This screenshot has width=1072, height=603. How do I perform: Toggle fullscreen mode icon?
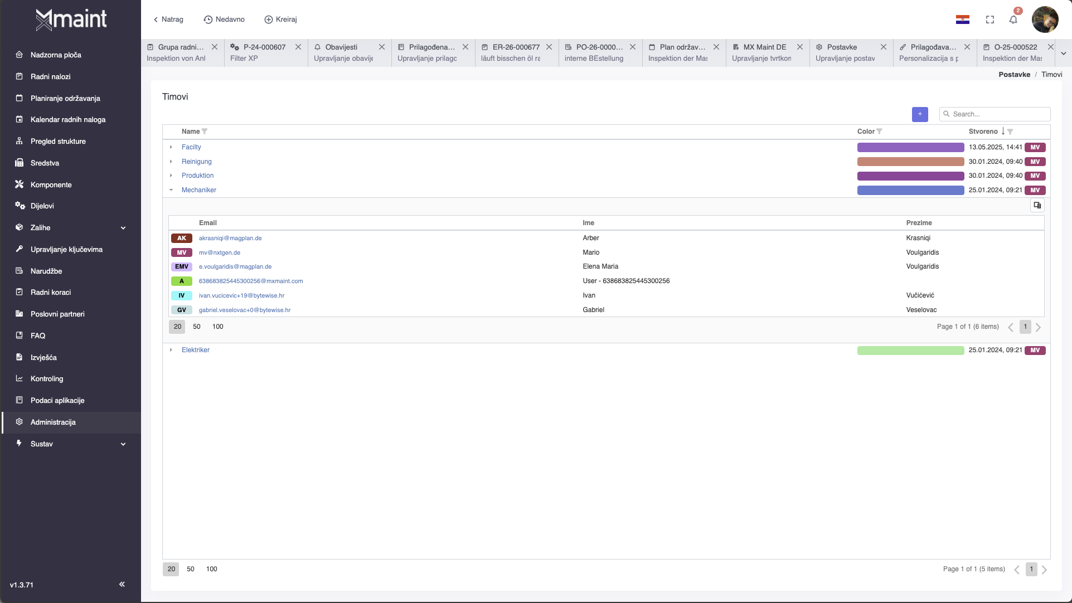pyautogui.click(x=990, y=20)
